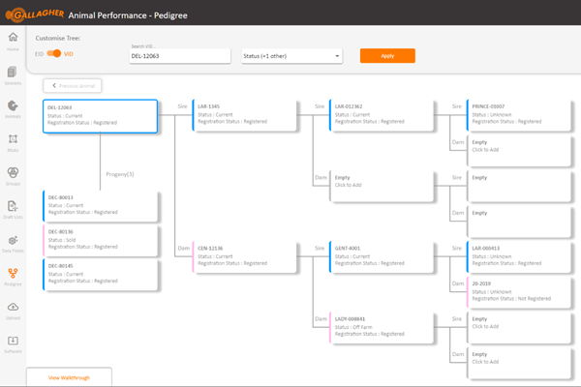Go to Animals in the sidebar
This screenshot has width=581, height=387.
[x=13, y=108]
